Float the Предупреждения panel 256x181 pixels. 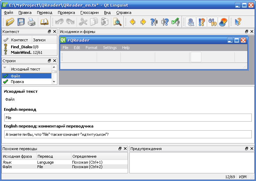click(x=247, y=149)
